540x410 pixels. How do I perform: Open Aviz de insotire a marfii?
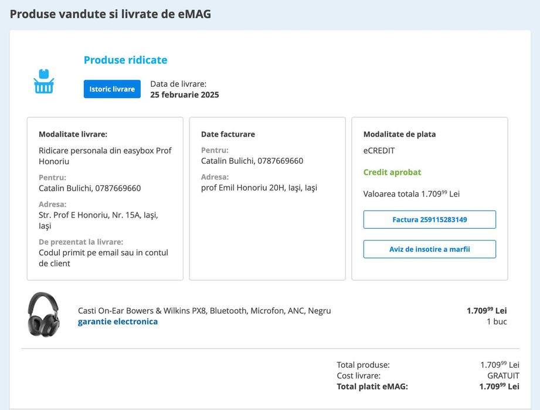pos(429,249)
